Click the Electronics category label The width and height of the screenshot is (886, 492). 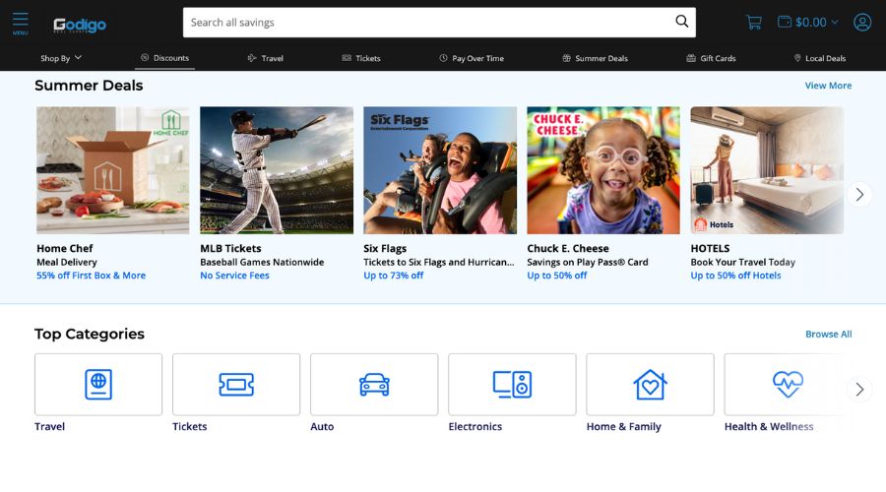pos(475,426)
